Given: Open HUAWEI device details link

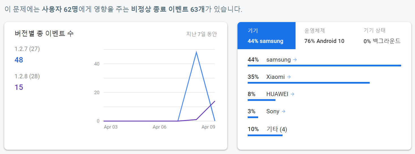Looking at the screenshot, I should pyautogui.click(x=277, y=94).
